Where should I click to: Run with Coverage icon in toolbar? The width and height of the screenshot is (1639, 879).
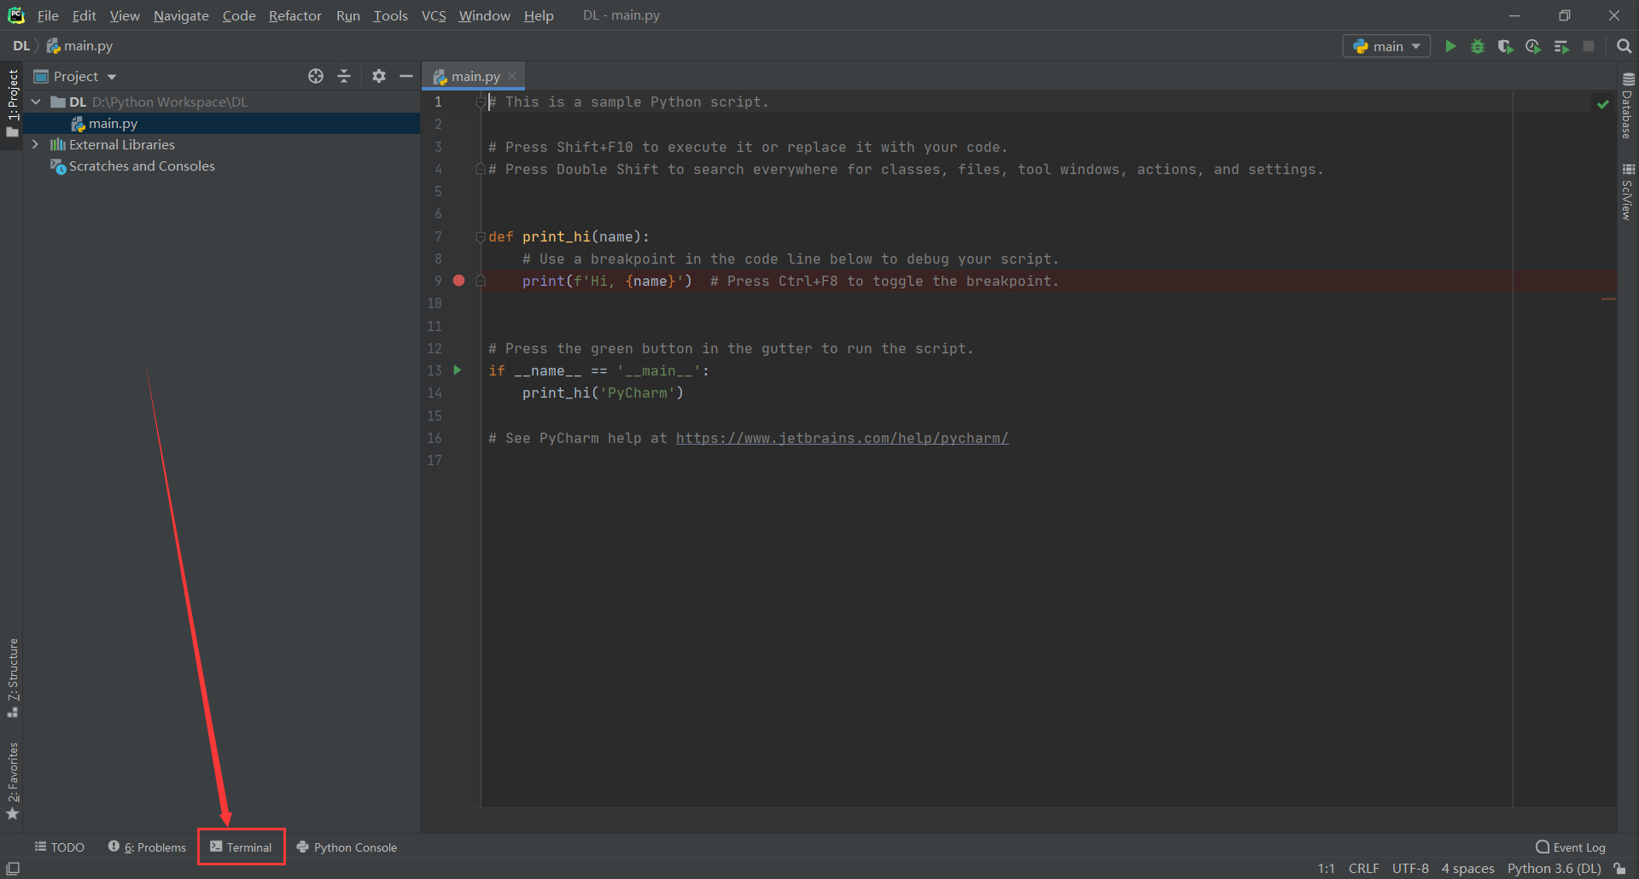1505,46
